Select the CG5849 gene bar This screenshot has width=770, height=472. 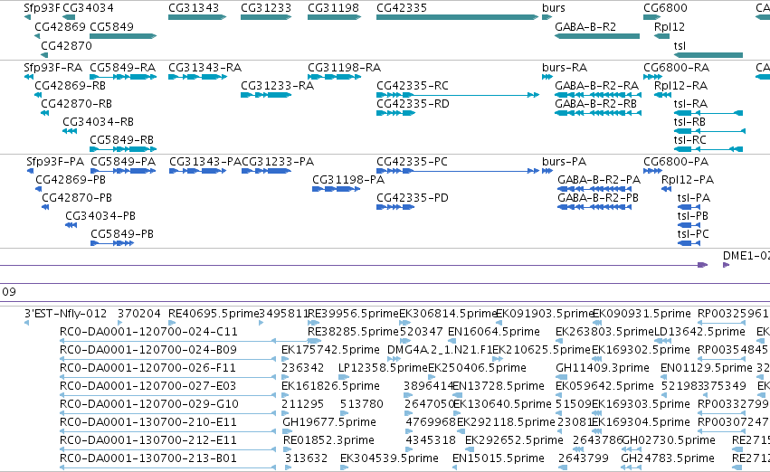pyautogui.click(x=123, y=36)
